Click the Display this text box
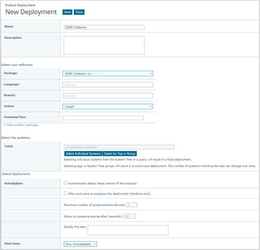The image size is (260, 250). pos(128,230)
